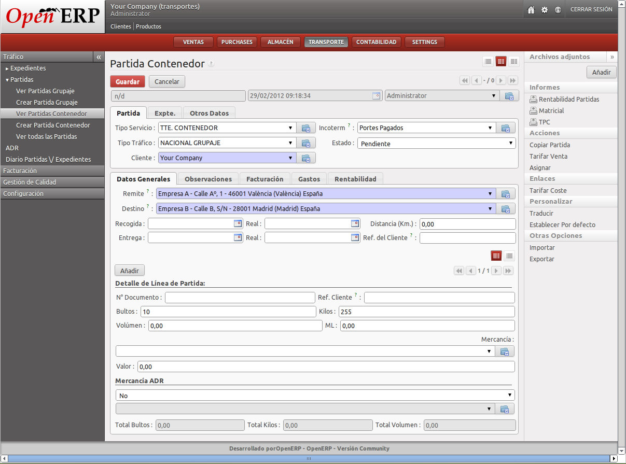Switch line detail to form view icon
Viewport: 626px width, 464px height.
tap(496, 256)
